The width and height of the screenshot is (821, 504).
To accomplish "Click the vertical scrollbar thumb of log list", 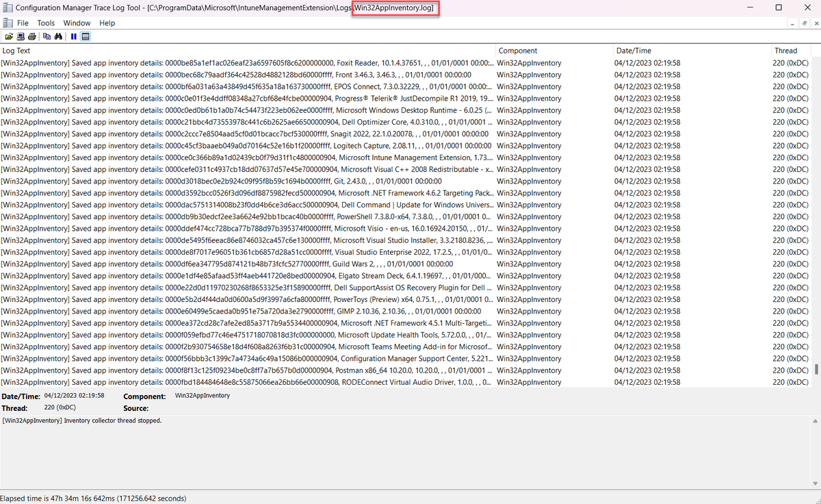I will pos(816,370).
